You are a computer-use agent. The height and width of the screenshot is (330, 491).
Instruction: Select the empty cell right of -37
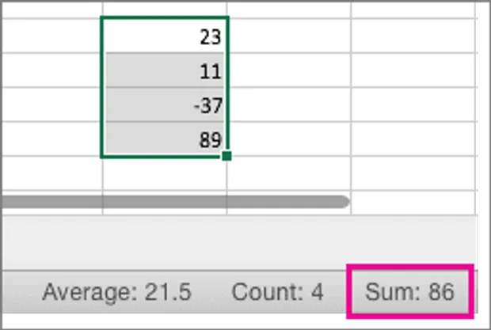coord(289,104)
